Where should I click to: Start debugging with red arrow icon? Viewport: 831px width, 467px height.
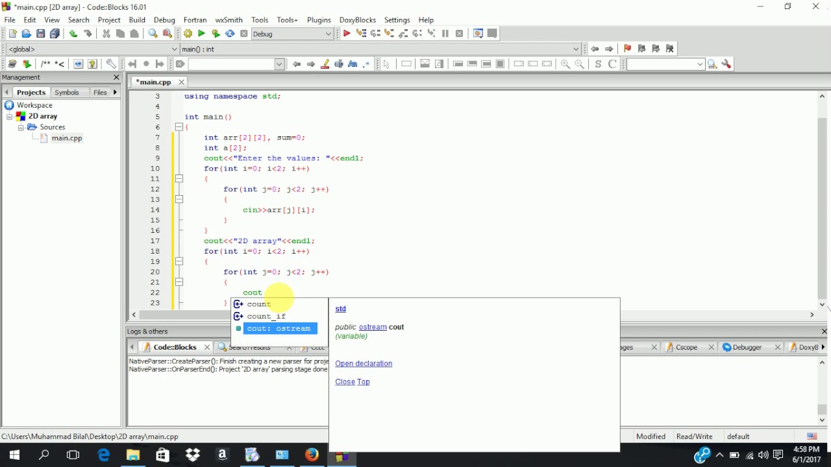tap(347, 34)
